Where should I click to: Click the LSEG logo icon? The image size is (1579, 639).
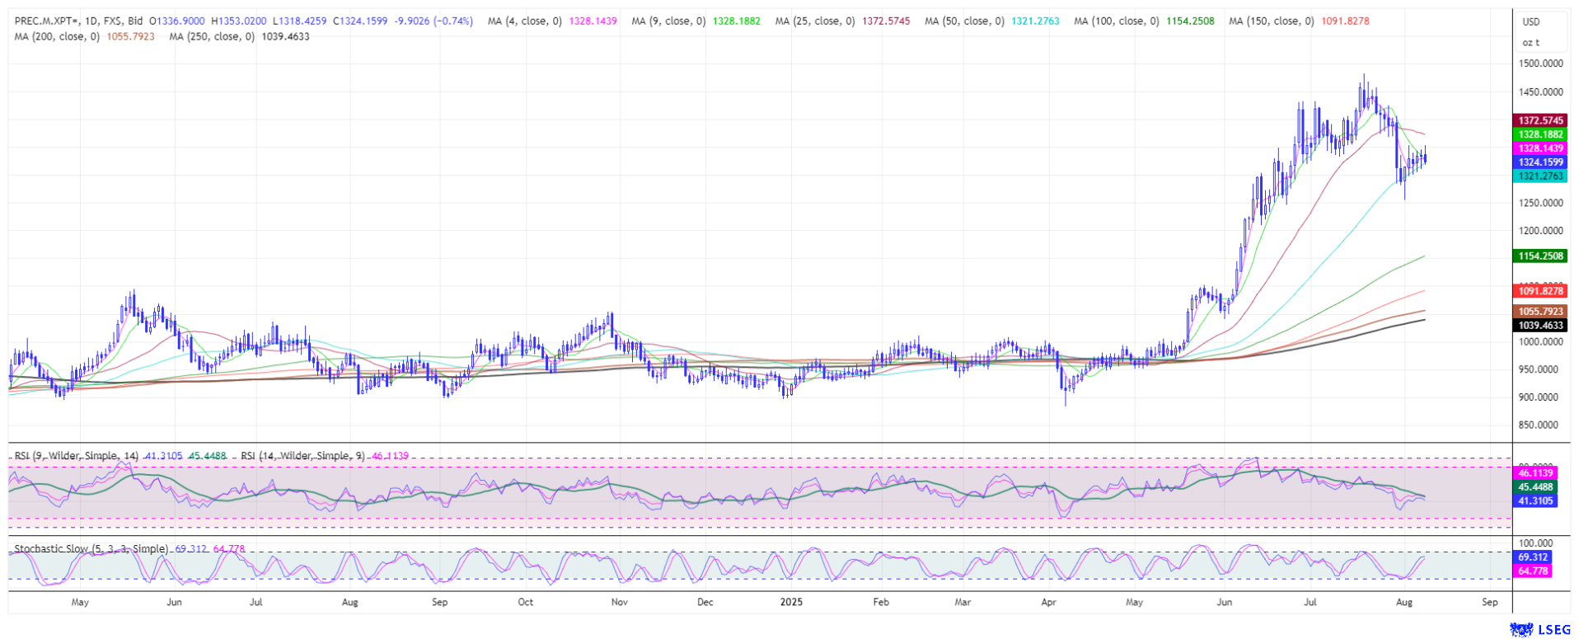coord(1520,630)
